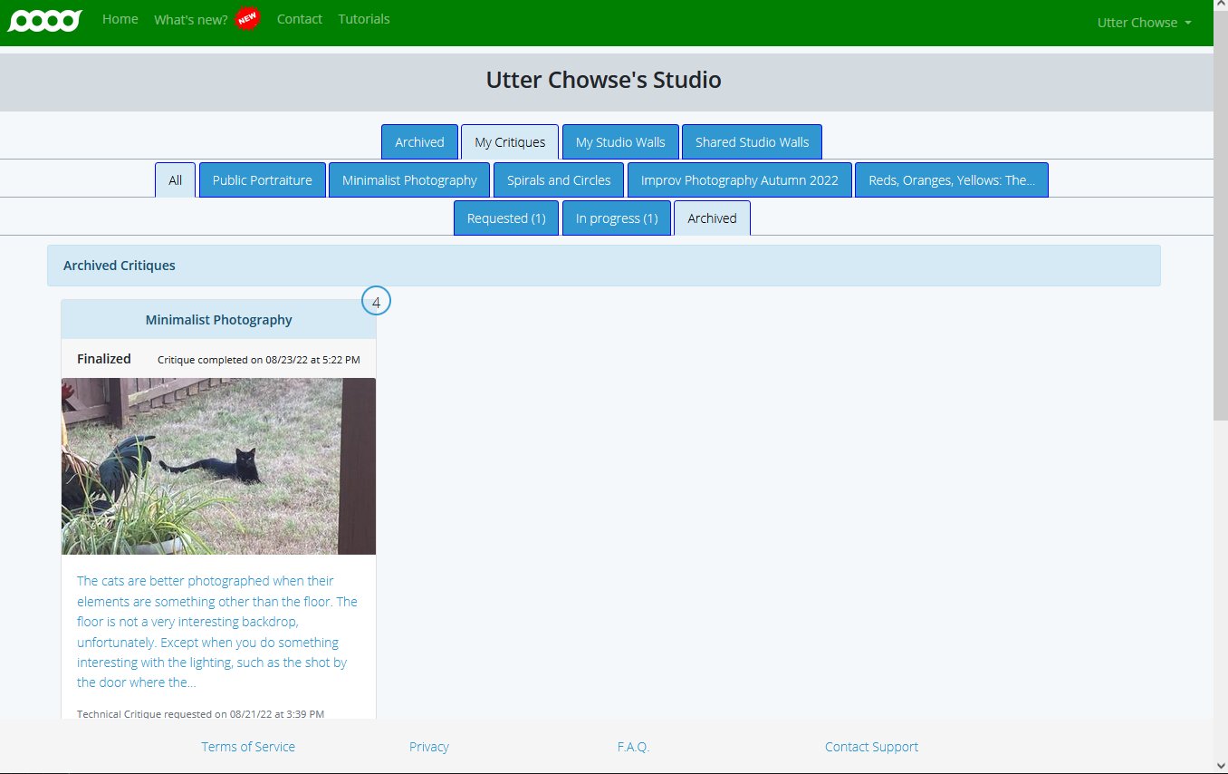Click the Minimalist Photography card title
Viewport: 1228px width, 774px height.
pos(218,320)
